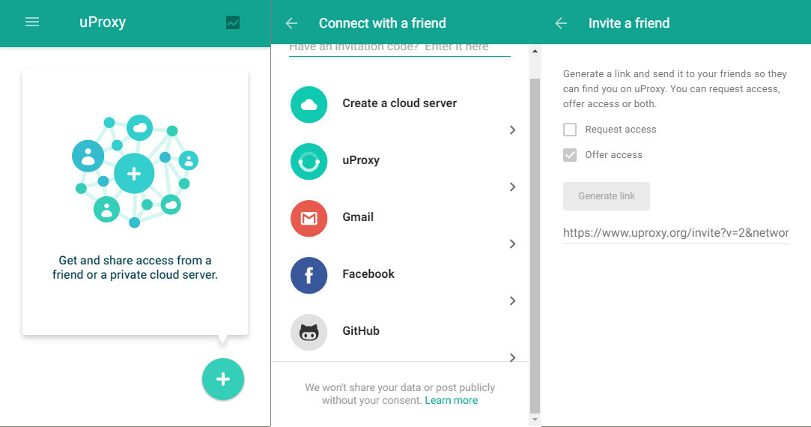Open the hamburger menu in uProxy header
The image size is (811, 427).
[x=32, y=22]
